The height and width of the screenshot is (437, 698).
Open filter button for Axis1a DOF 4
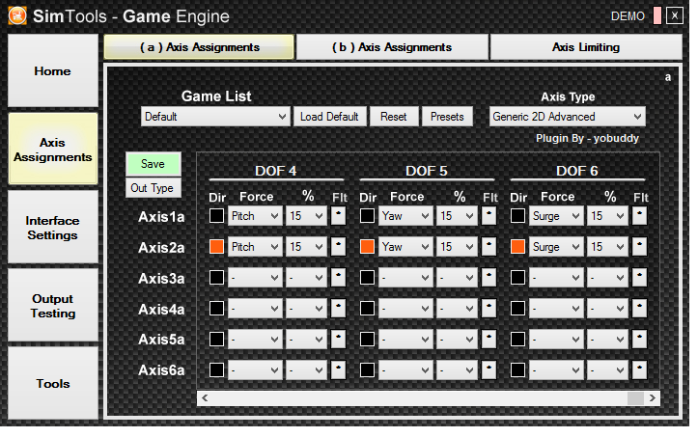pyautogui.click(x=338, y=216)
